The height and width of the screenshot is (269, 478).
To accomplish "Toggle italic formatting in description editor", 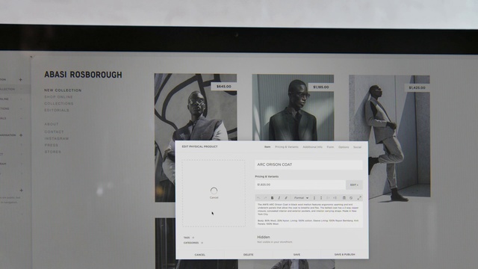I will pos(279,198).
